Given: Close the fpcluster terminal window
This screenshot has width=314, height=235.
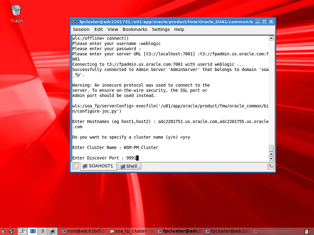Looking at the screenshot, I should pyautogui.click(x=271, y=22).
